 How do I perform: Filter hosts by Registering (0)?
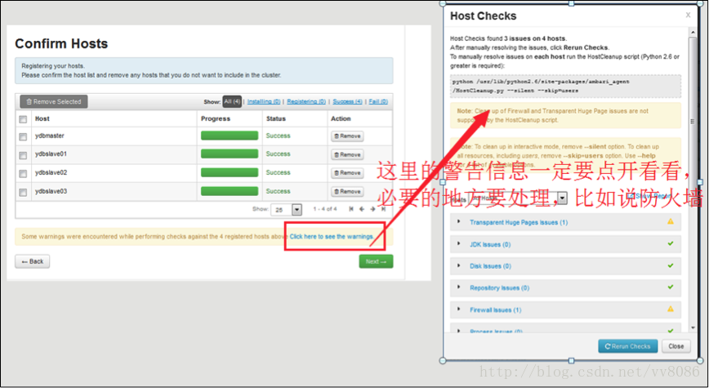(306, 101)
